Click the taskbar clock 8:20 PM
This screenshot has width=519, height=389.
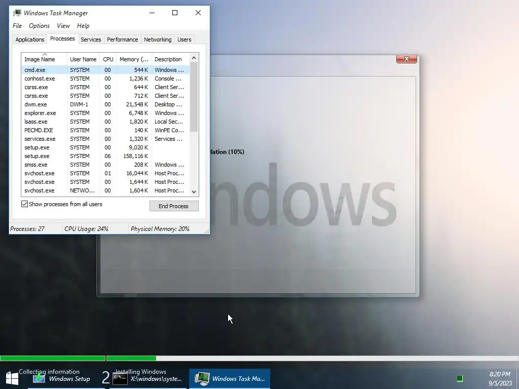point(500,374)
